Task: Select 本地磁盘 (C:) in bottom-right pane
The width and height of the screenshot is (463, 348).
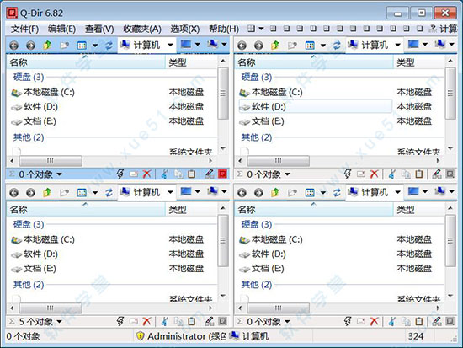Action: coord(271,240)
